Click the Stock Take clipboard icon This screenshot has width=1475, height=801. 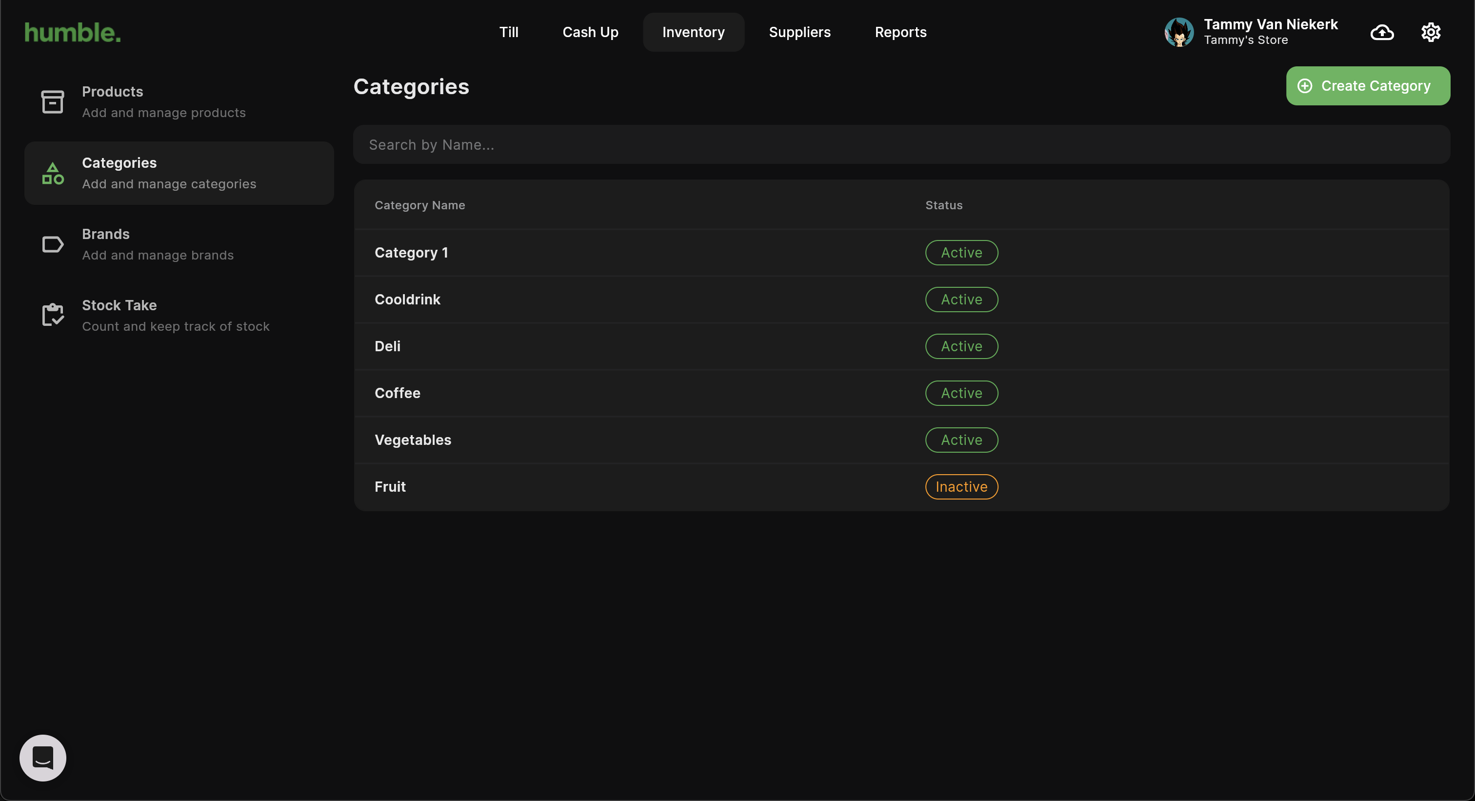[x=53, y=315]
